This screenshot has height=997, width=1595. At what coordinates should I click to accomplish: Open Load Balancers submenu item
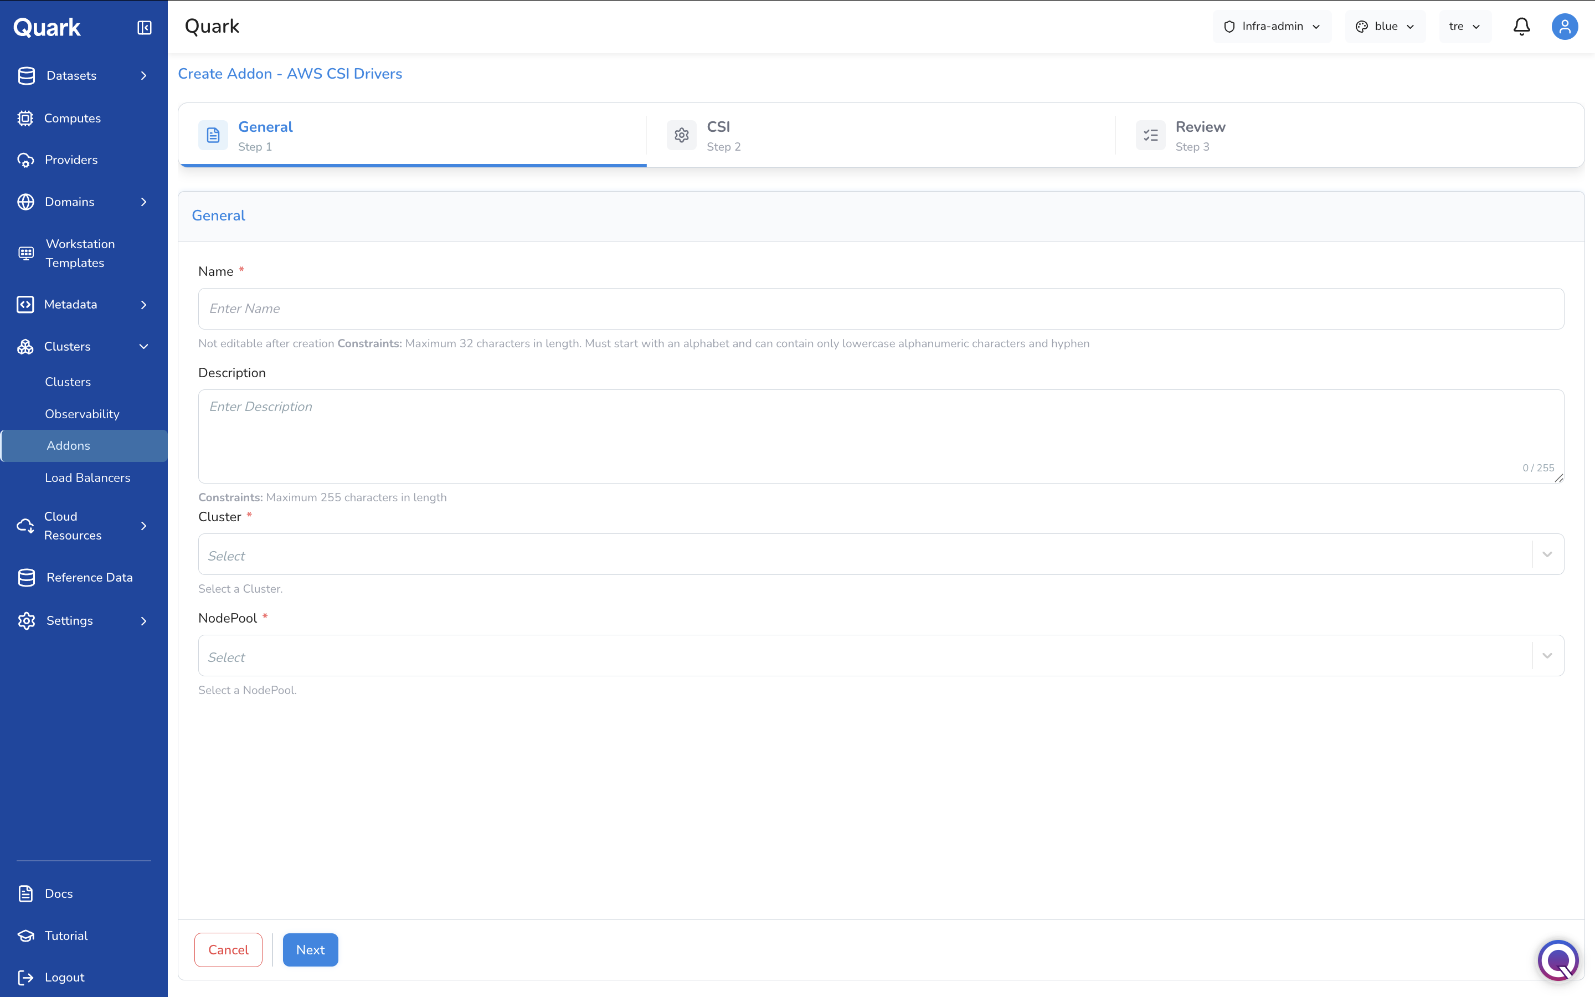88,477
